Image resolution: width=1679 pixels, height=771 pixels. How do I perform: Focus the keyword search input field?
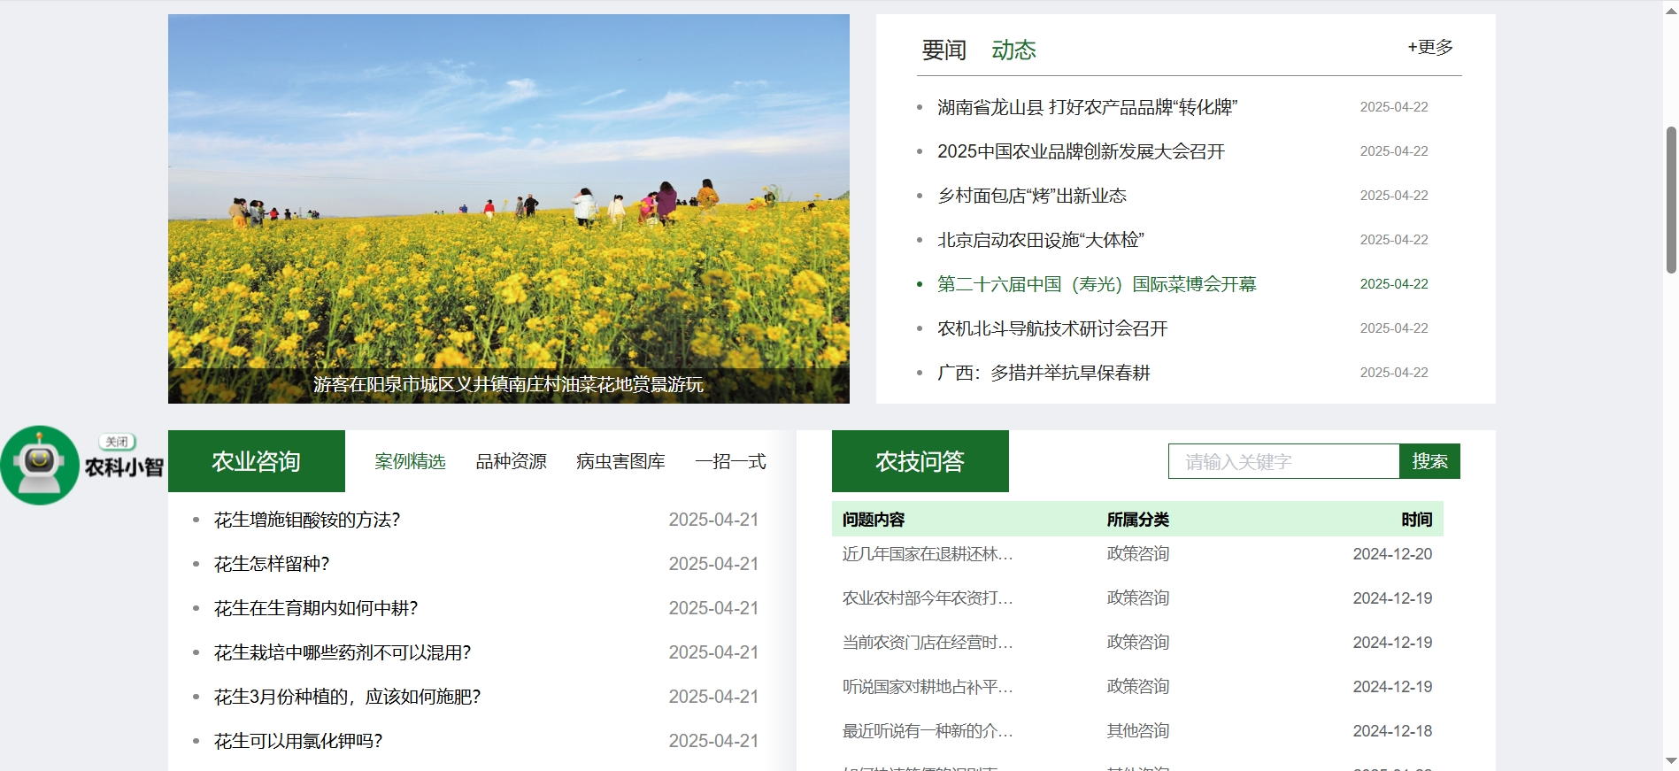click(x=1282, y=462)
